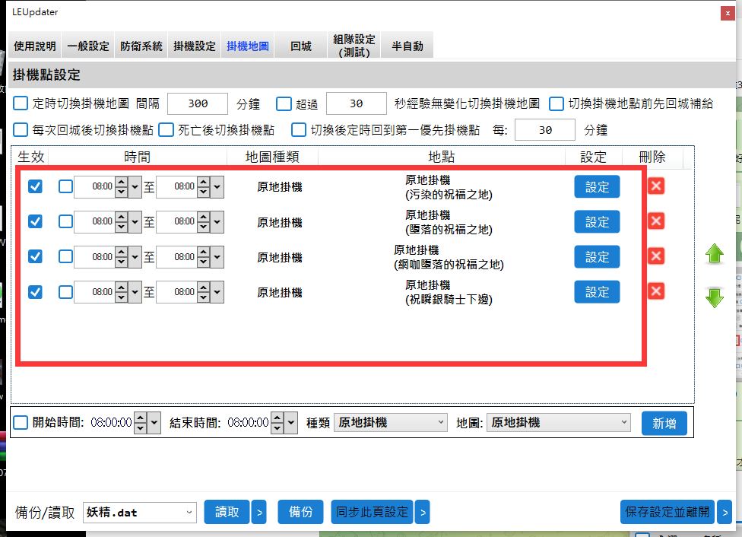Select the 掛機地圖 tab
The width and height of the screenshot is (742, 537).
[248, 46]
